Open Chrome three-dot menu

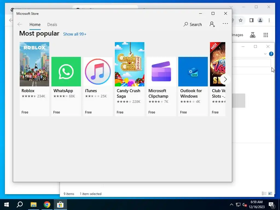point(269,20)
